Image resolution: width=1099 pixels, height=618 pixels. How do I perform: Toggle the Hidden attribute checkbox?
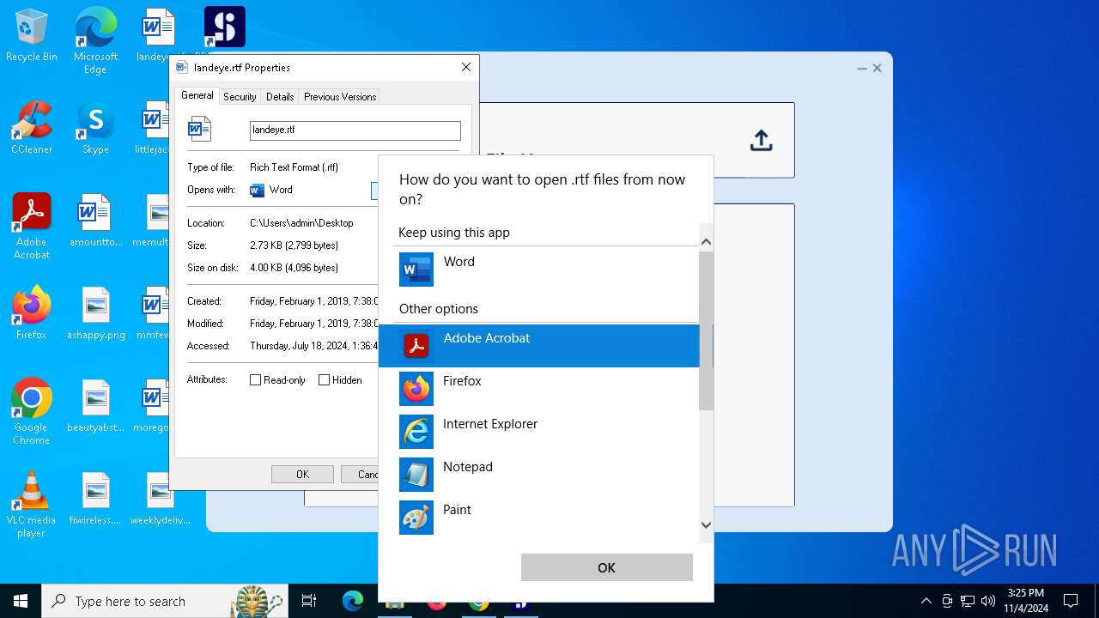[x=324, y=379]
